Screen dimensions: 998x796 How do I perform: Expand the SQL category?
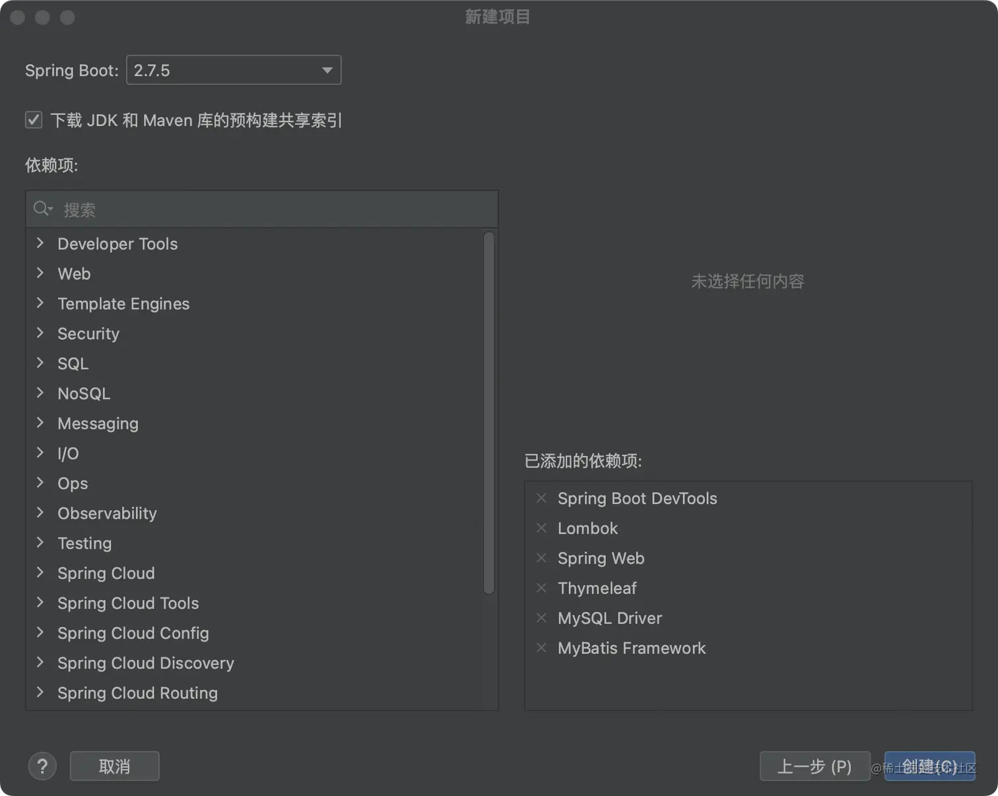pyautogui.click(x=40, y=362)
